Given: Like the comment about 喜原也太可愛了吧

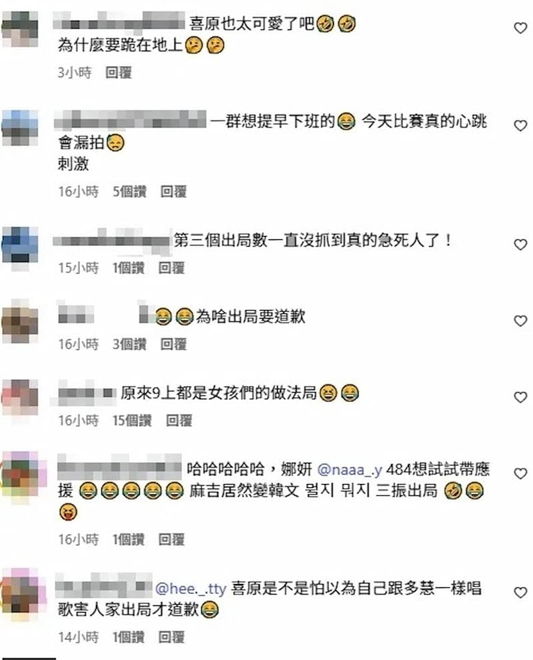Looking at the screenshot, I should coord(520,28).
